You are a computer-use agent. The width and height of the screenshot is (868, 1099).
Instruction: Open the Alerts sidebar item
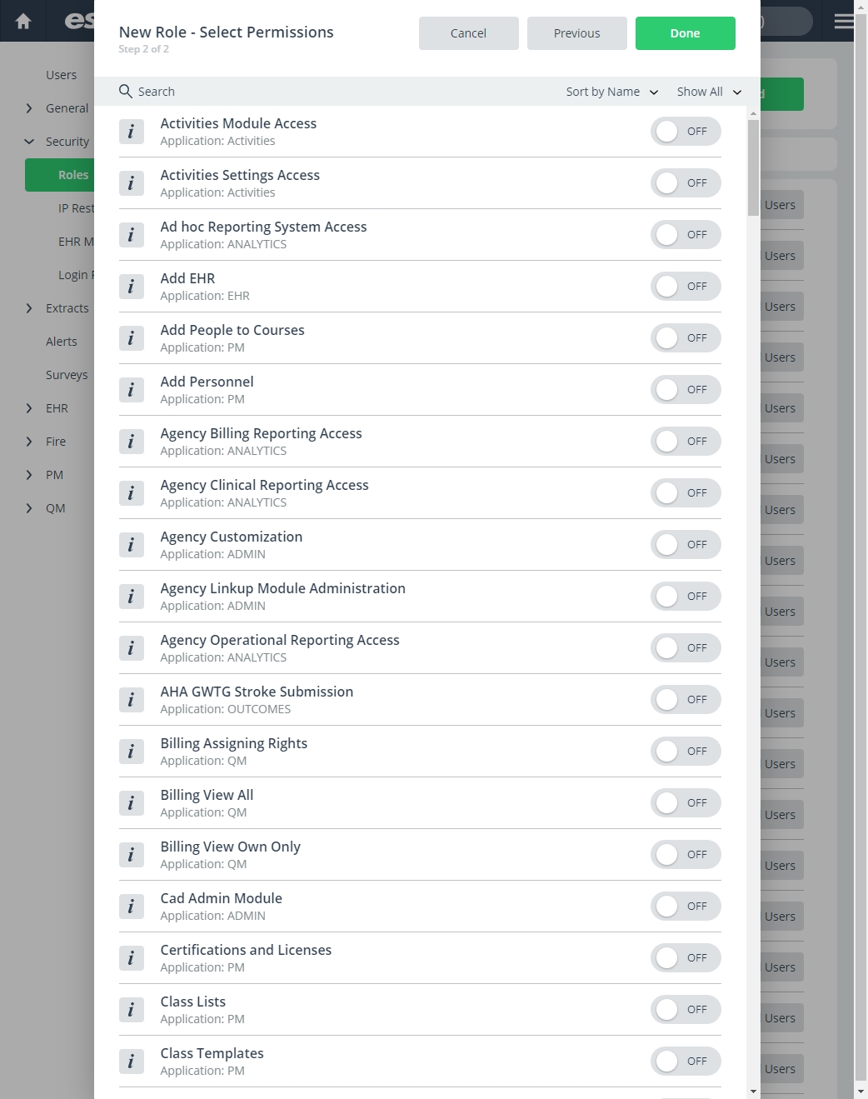62,342
